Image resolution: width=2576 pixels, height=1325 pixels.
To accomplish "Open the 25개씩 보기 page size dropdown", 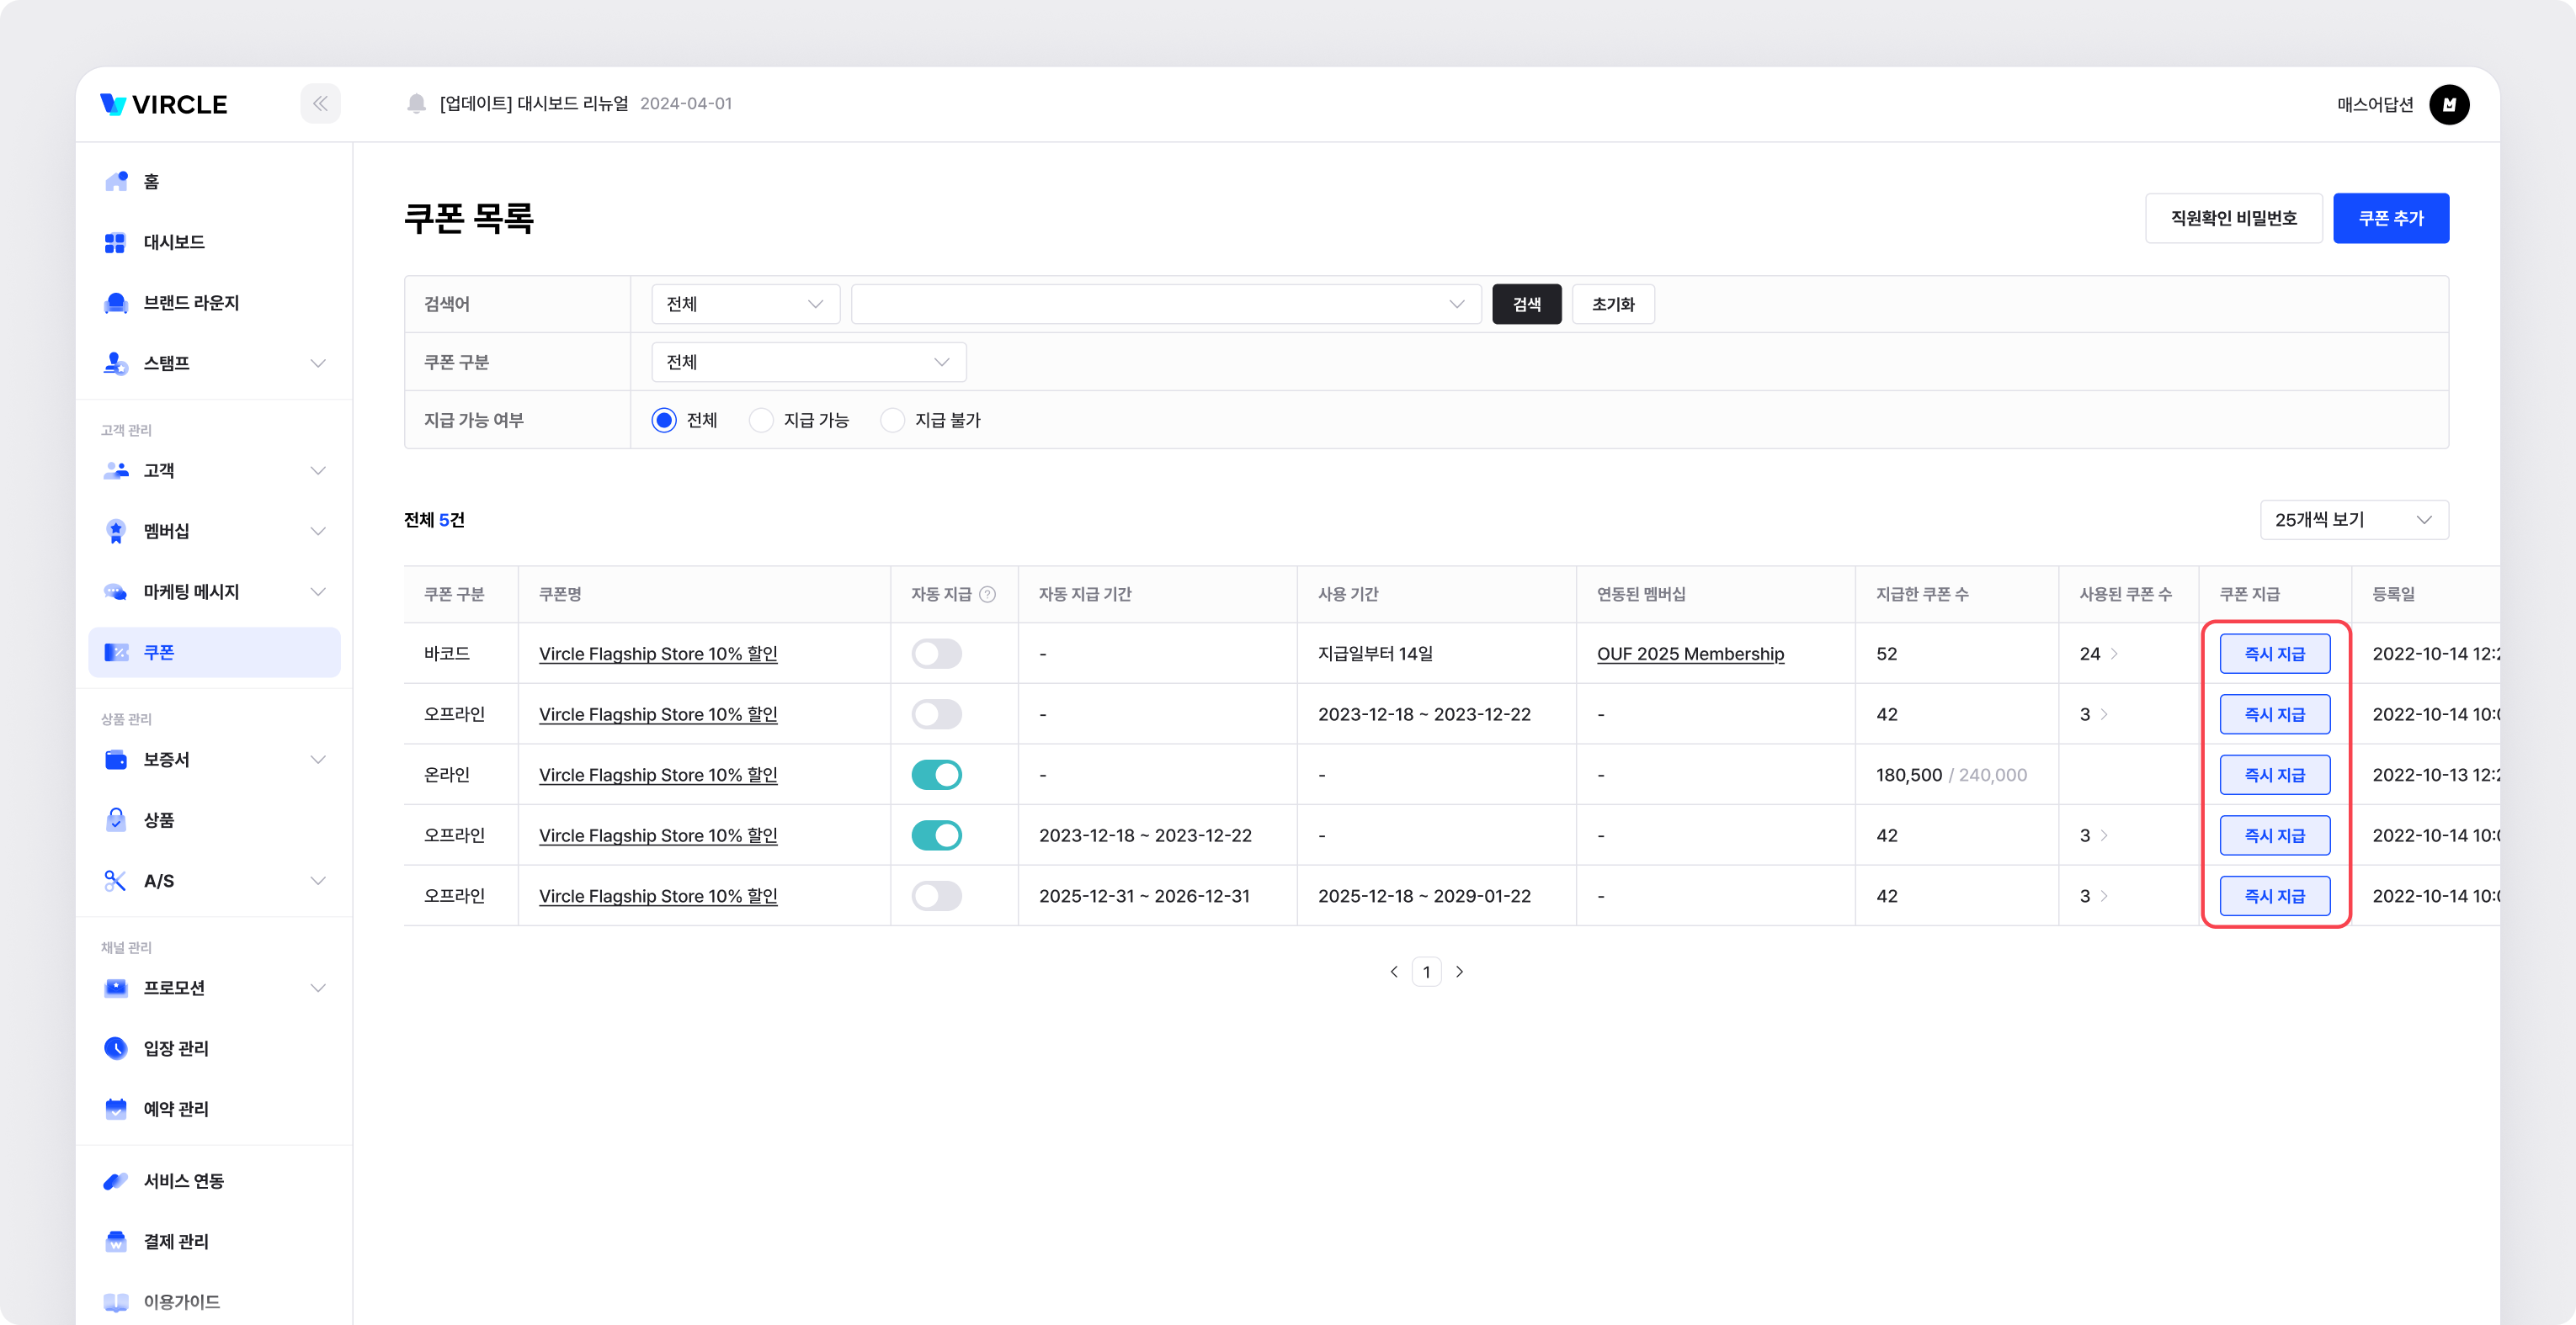I will (2353, 521).
